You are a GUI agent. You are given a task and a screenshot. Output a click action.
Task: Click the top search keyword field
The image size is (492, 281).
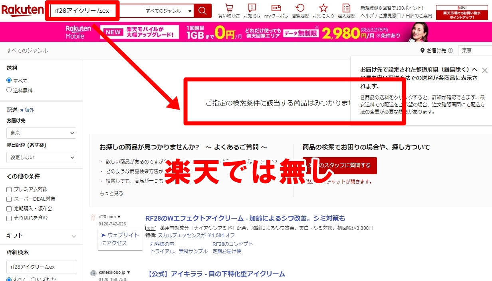(96, 11)
